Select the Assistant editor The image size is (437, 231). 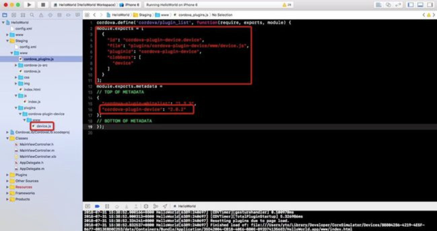(388, 5)
